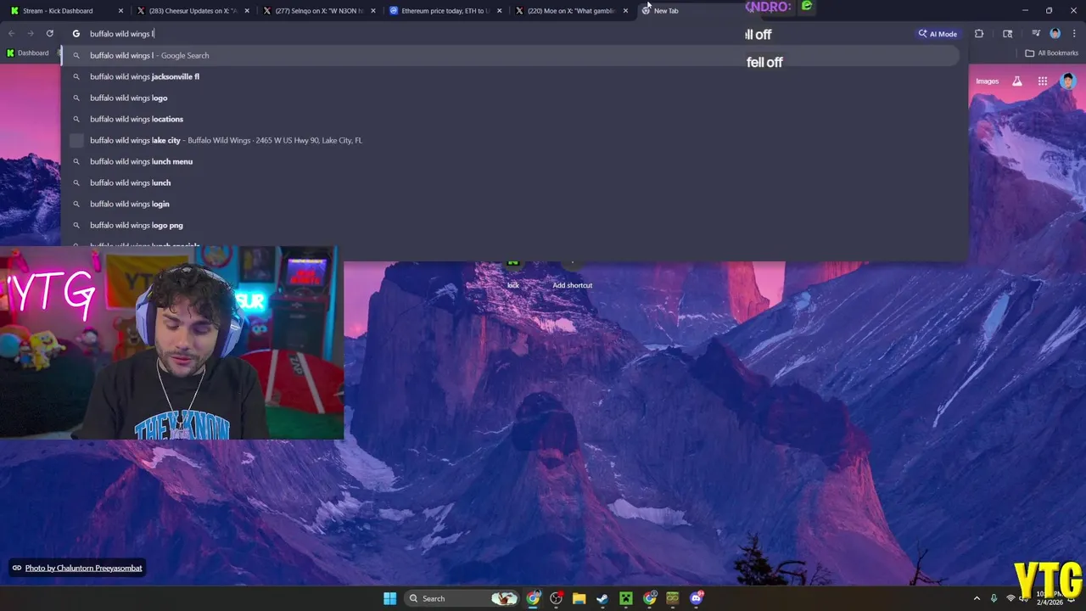Open the Chrome extensions puzzle icon
The image size is (1086, 611).
pos(979,34)
